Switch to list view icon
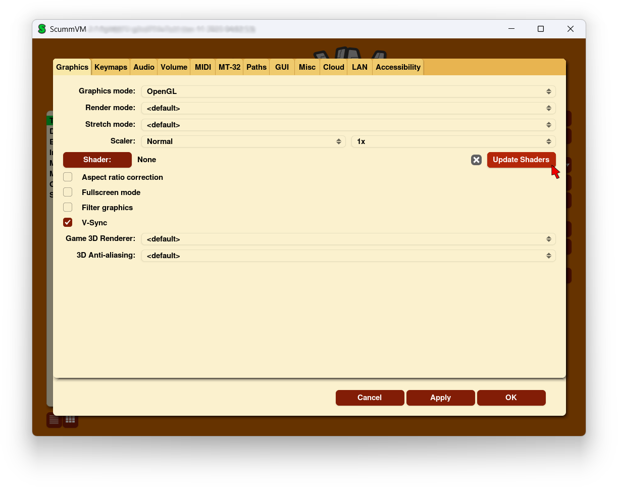 [54, 420]
